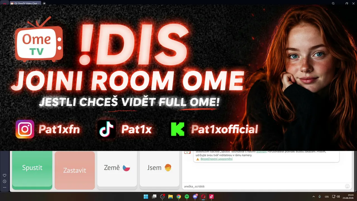Open the browser tab search magnifier
Viewport: 357px width, 201px height.
coord(333,4)
